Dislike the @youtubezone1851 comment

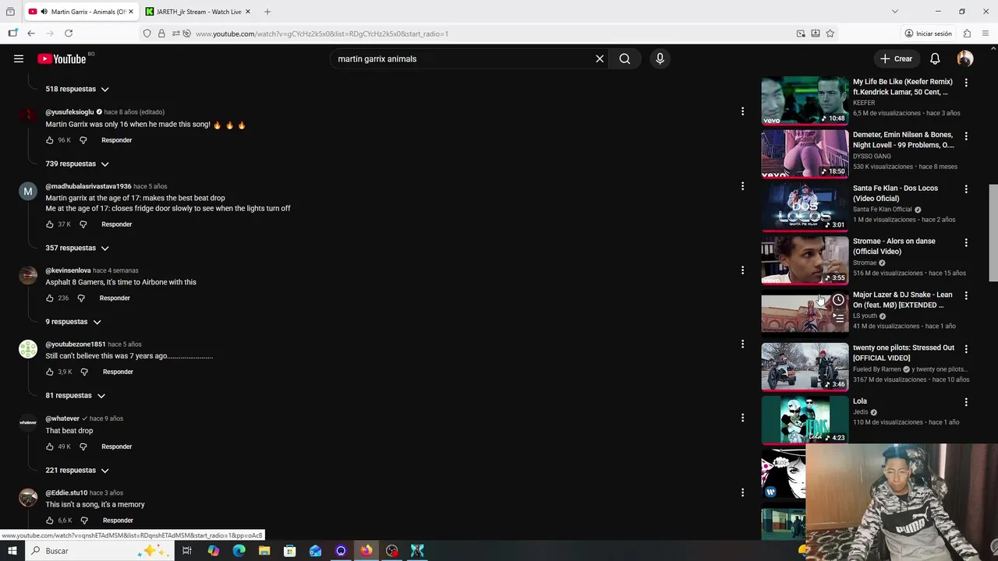pos(84,372)
